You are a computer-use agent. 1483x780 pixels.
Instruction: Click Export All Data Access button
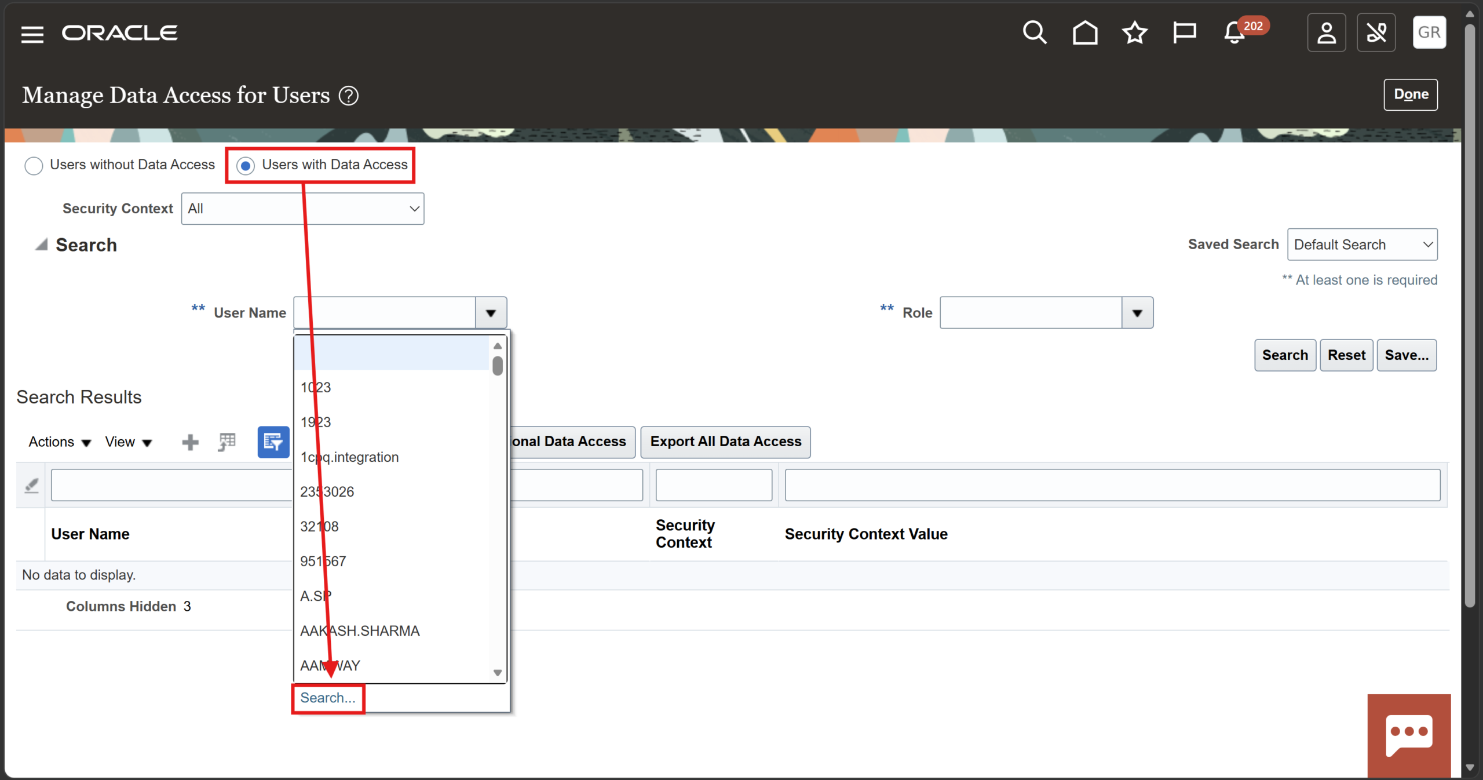[x=725, y=442]
